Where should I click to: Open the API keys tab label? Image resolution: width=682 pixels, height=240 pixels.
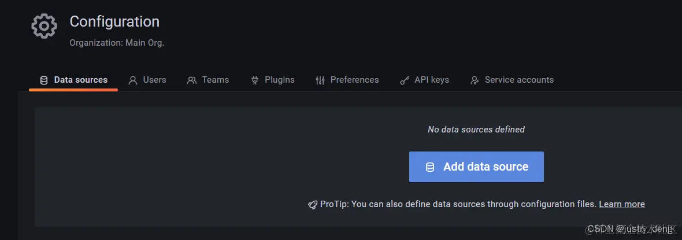[431, 80]
